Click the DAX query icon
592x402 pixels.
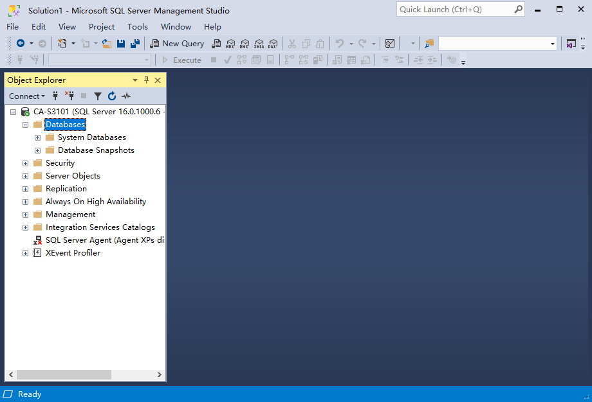273,44
